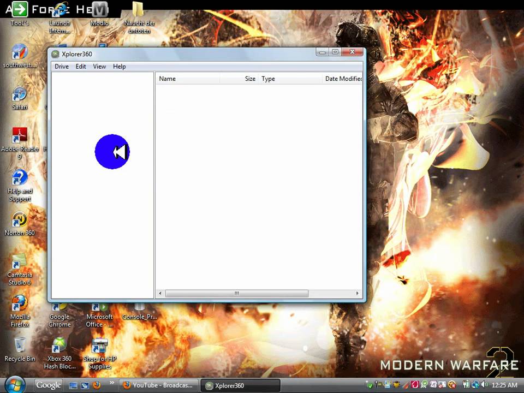Sort files by the Name column

click(188, 79)
